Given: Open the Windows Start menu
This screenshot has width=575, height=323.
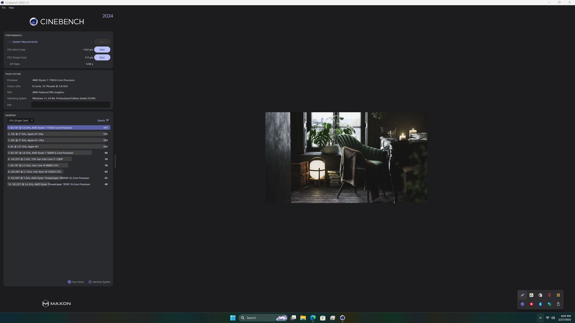Looking at the screenshot, I should coord(233,318).
